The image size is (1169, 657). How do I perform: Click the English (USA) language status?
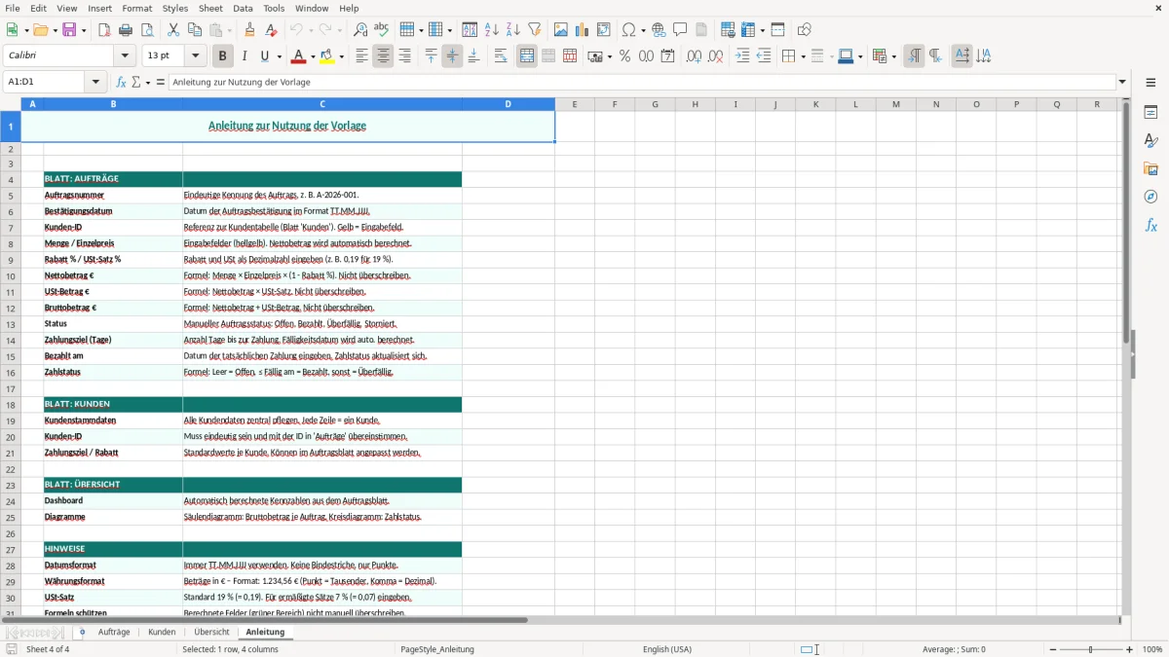[x=667, y=649]
